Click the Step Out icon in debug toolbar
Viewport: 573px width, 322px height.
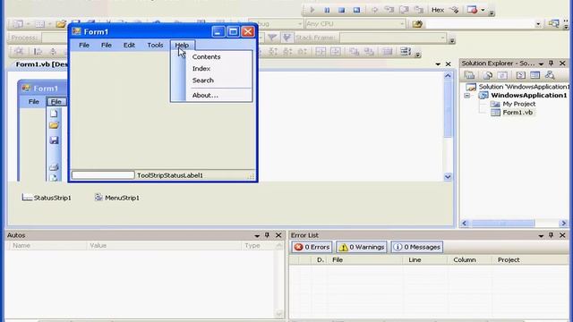pyautogui.click(x=419, y=10)
